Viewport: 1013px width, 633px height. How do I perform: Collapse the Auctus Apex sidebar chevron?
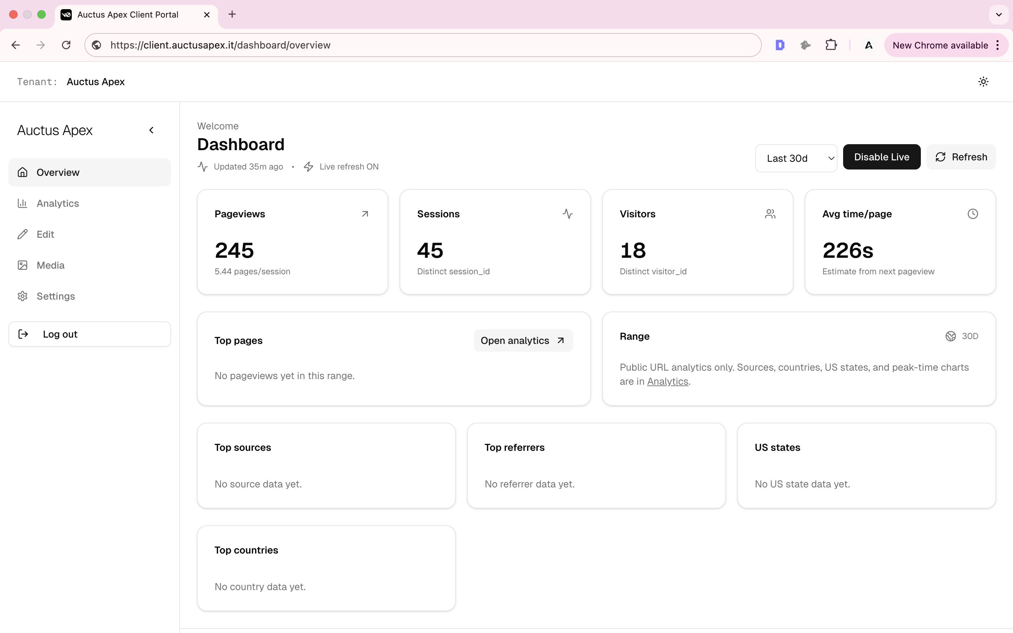152,130
